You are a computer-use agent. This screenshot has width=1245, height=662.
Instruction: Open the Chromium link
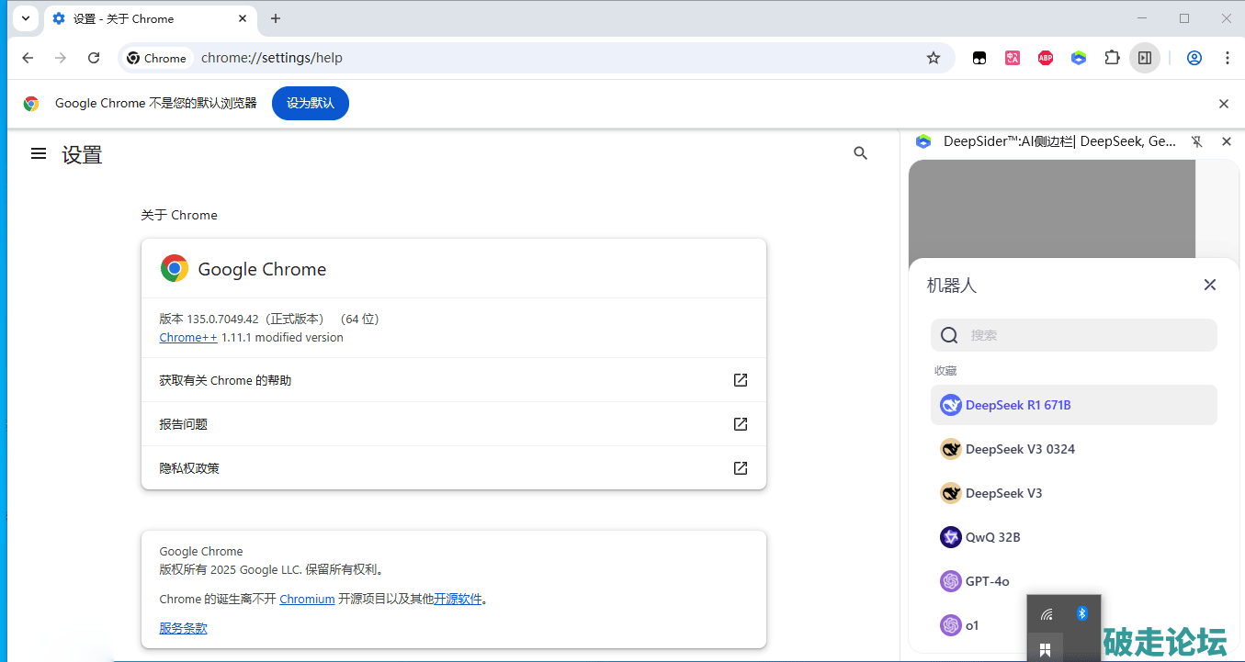coord(307,599)
